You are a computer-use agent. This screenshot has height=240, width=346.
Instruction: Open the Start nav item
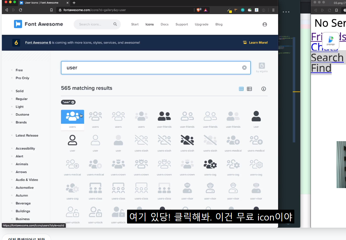click(135, 24)
